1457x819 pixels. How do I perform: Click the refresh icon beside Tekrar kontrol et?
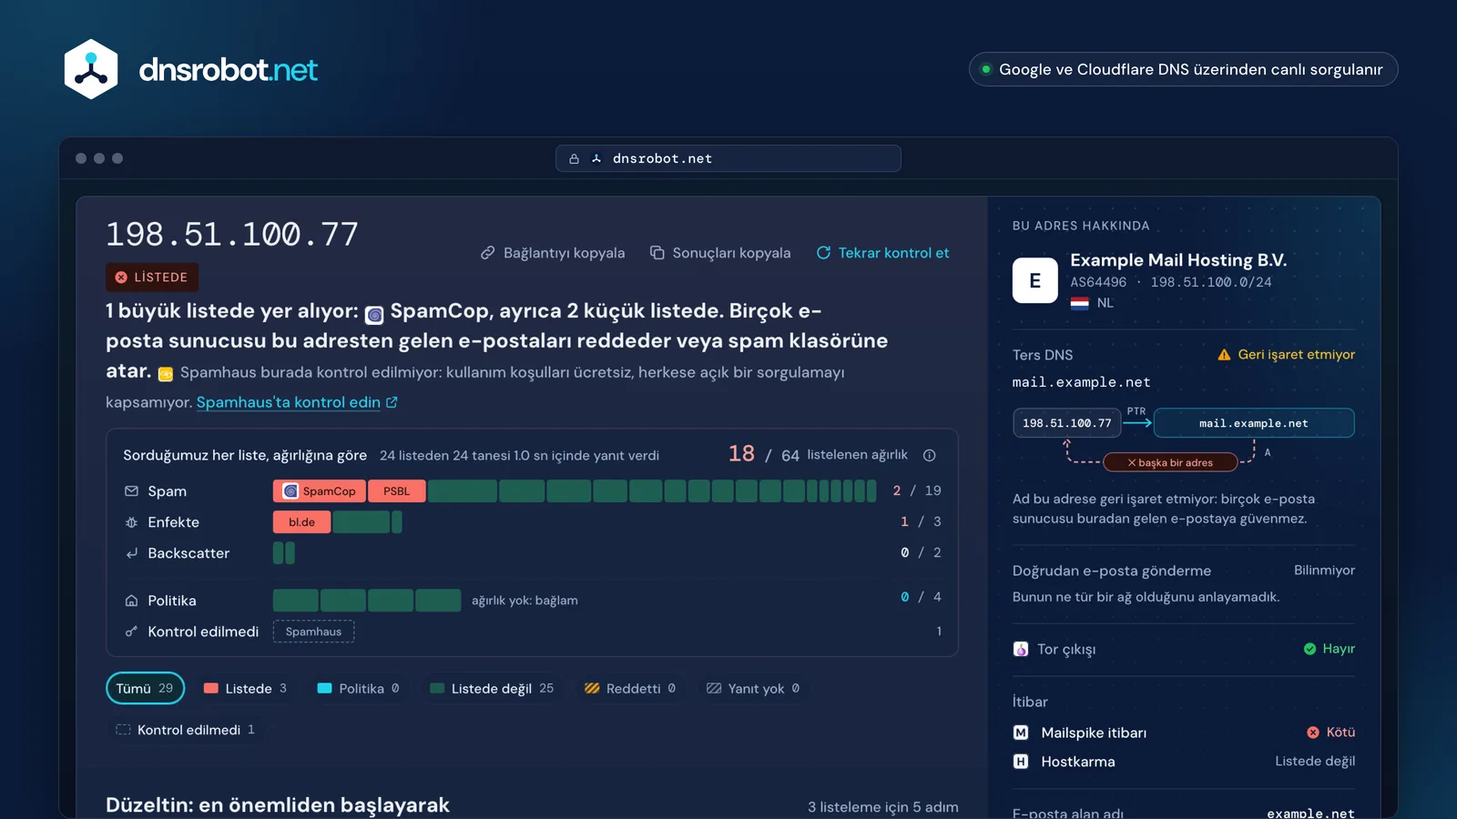coord(823,253)
